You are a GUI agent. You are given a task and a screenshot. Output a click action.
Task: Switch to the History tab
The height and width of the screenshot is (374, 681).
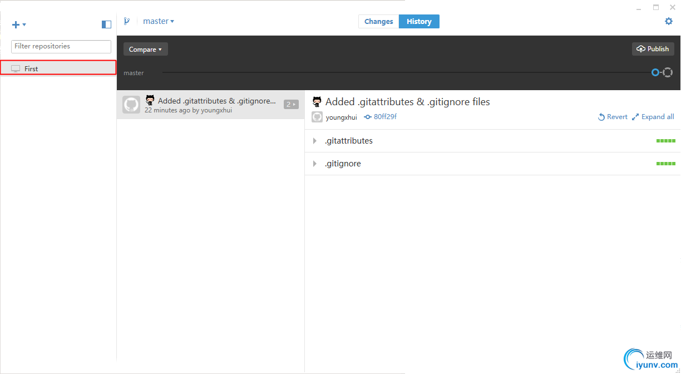click(x=419, y=21)
